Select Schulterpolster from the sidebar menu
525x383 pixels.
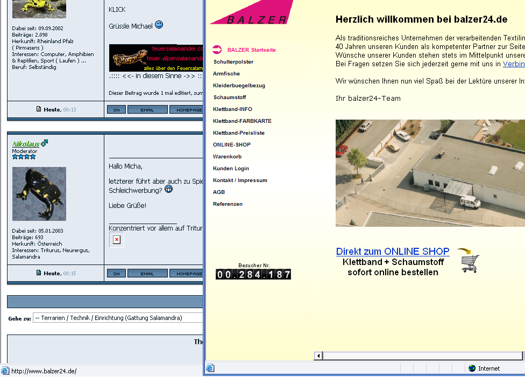click(x=233, y=62)
